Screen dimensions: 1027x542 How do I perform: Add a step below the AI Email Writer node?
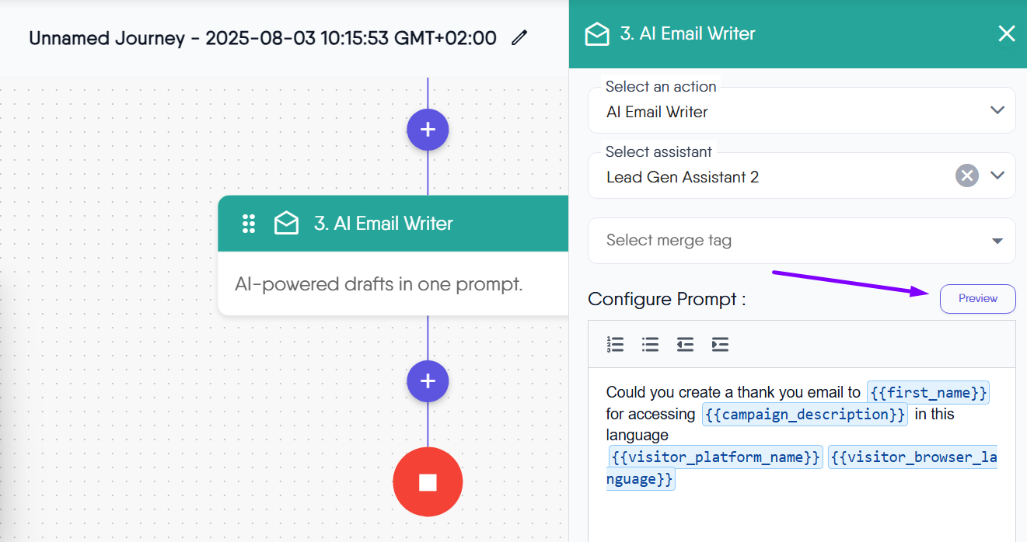(428, 381)
